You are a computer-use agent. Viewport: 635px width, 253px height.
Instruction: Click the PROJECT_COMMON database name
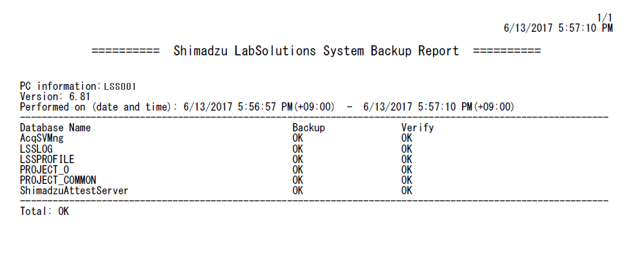(58, 180)
